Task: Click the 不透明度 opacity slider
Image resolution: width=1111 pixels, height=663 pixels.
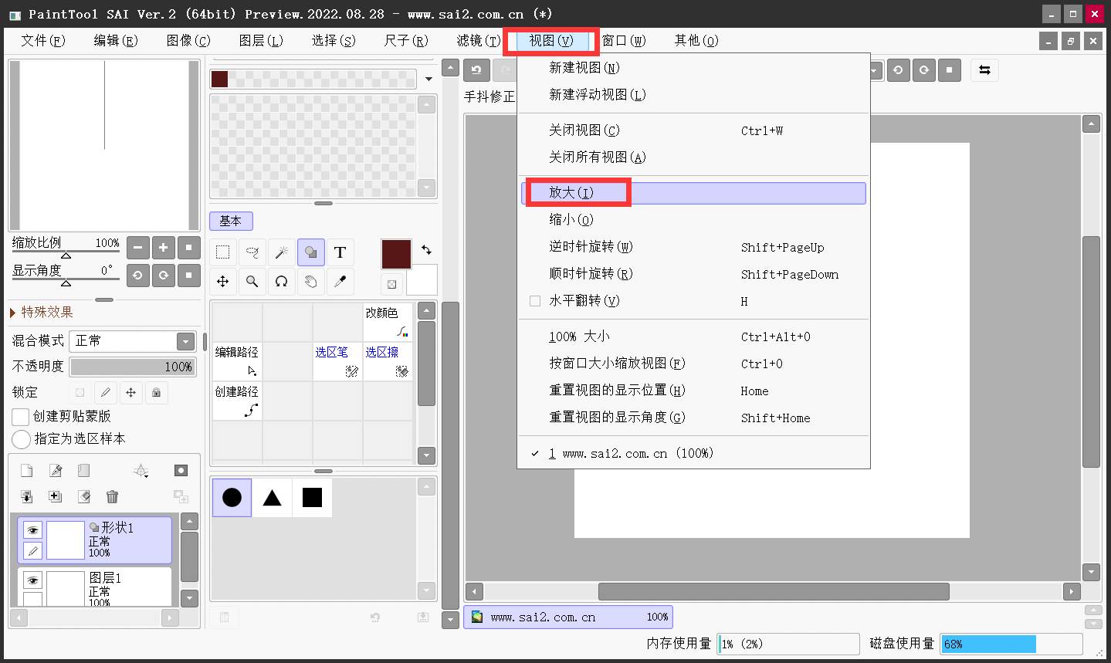Action: [133, 367]
